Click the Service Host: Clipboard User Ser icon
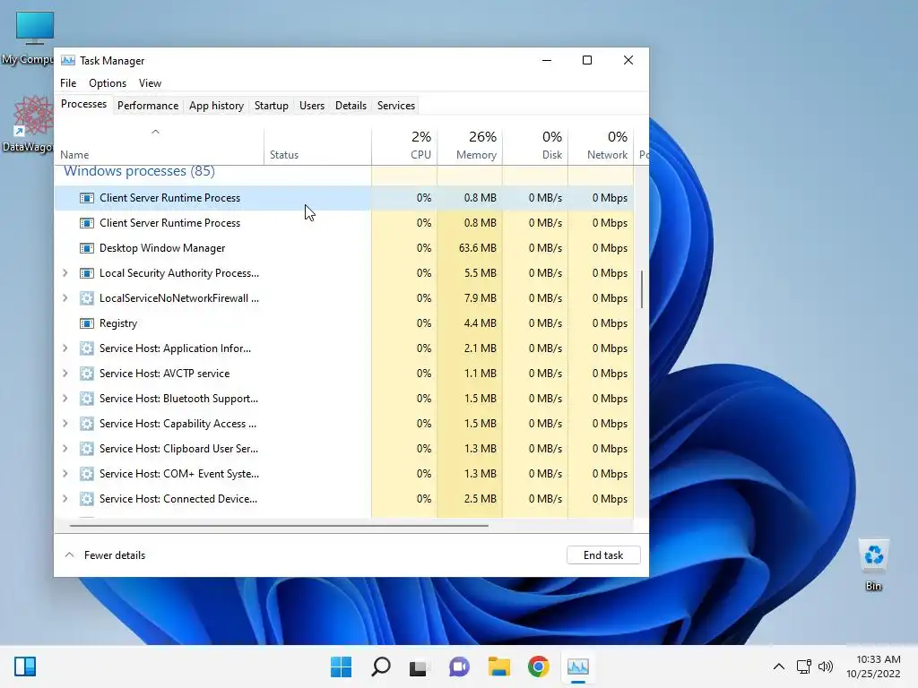This screenshot has height=688, width=918. pos(87,449)
